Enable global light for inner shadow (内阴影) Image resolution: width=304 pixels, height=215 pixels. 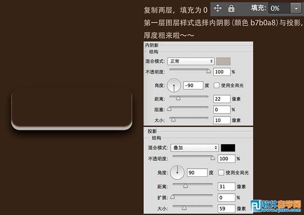(x=216, y=86)
